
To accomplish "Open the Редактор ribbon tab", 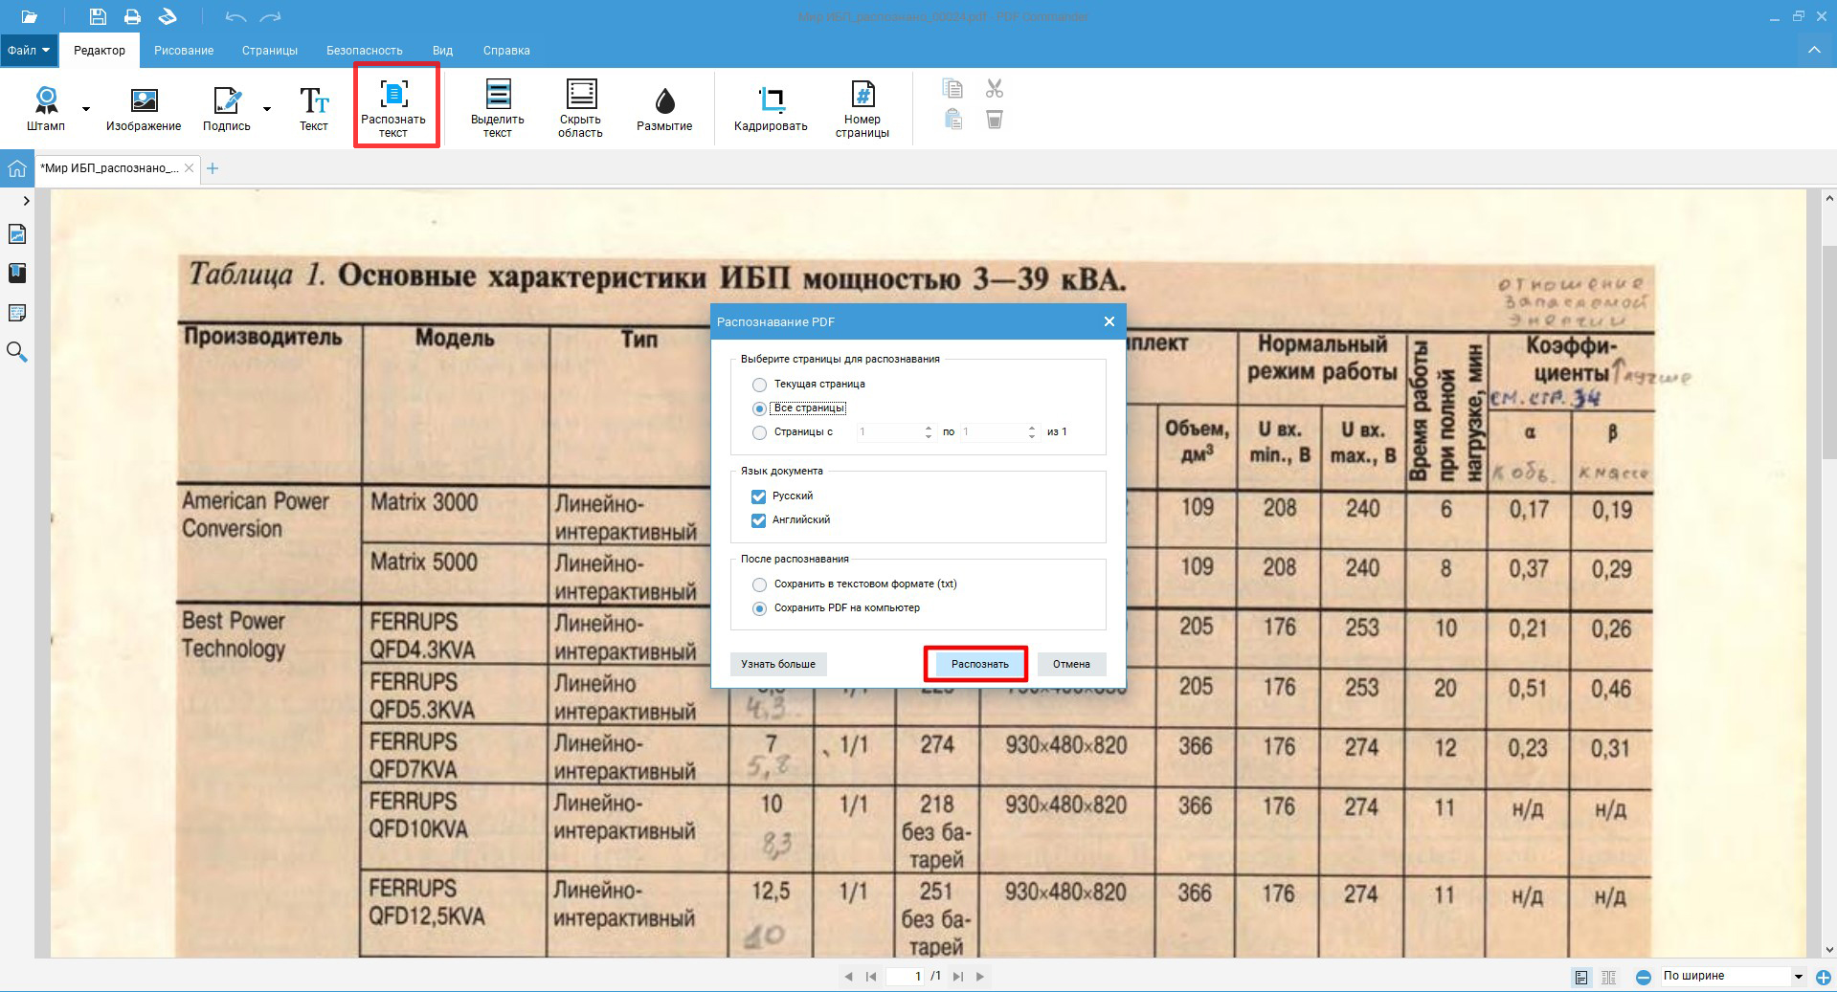I will click(x=100, y=50).
